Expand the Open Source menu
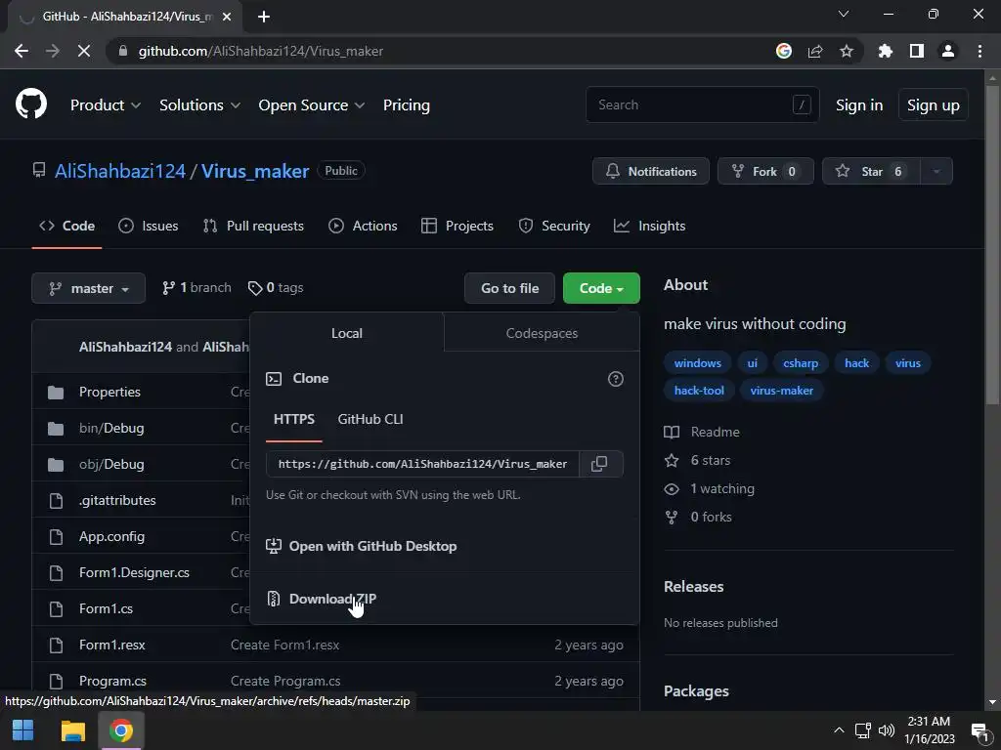1001x750 pixels. (312, 105)
